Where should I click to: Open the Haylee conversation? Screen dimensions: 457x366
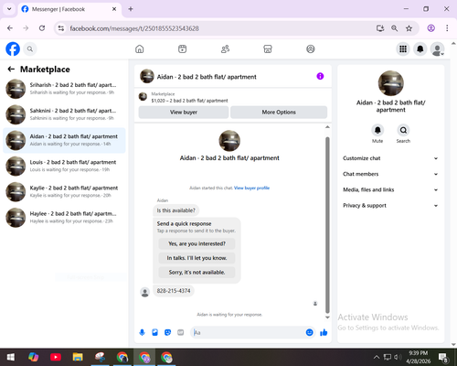pyautogui.click(x=64, y=218)
